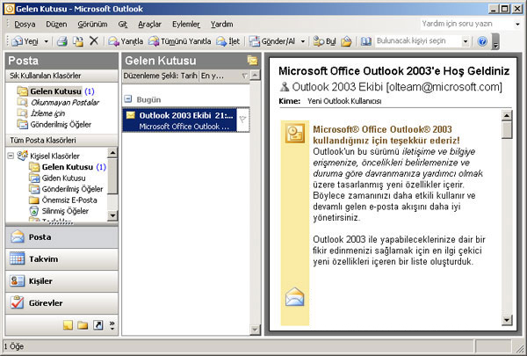This screenshot has height=356, width=527.
Task: Switch to the Posta navigation pane
Action: (x=61, y=237)
